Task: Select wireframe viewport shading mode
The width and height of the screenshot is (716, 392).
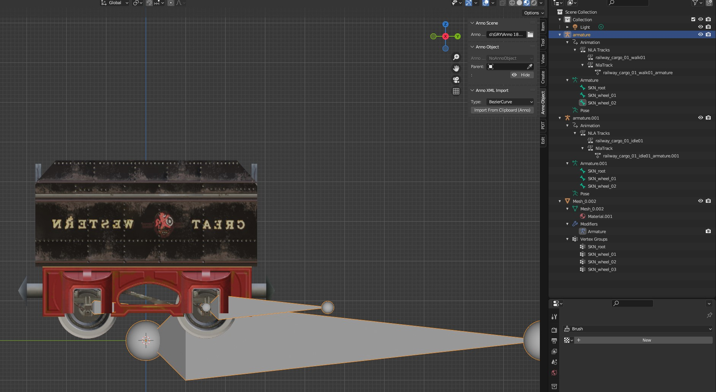Action: (x=512, y=3)
